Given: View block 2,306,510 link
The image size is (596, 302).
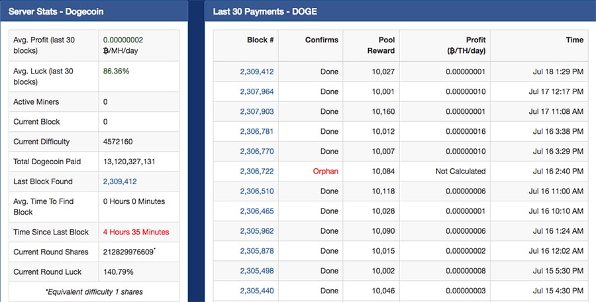Looking at the screenshot, I should coord(256,191).
